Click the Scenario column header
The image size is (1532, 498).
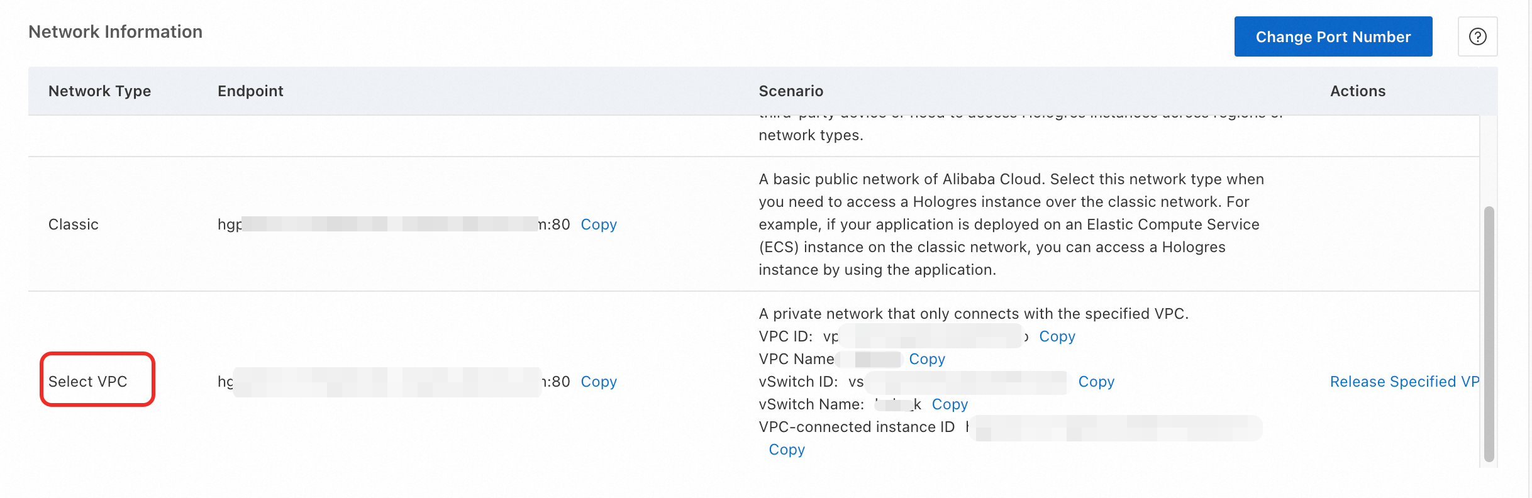791,91
